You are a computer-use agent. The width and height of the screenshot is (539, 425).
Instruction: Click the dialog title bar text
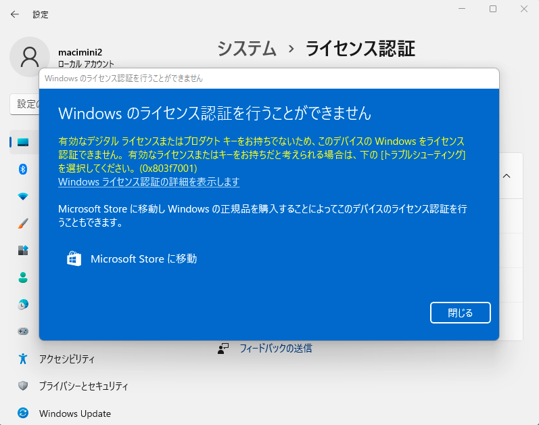124,79
